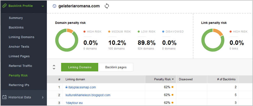The width and height of the screenshot is (253, 106).
Task: Click the Historical Data calendar icon
Action: [5, 97]
